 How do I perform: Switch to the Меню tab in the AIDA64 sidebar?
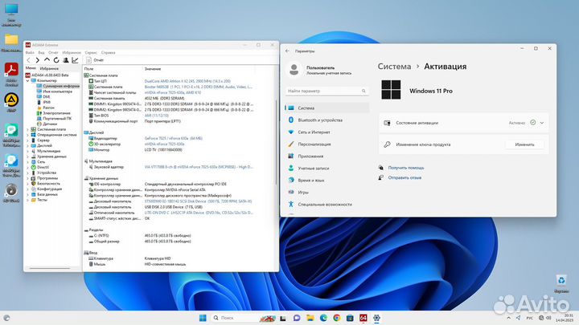pyautogui.click(x=31, y=68)
